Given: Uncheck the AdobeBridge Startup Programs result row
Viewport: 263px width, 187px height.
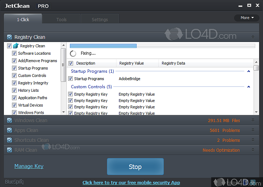Looking at the screenshot, I should (x=71, y=78).
